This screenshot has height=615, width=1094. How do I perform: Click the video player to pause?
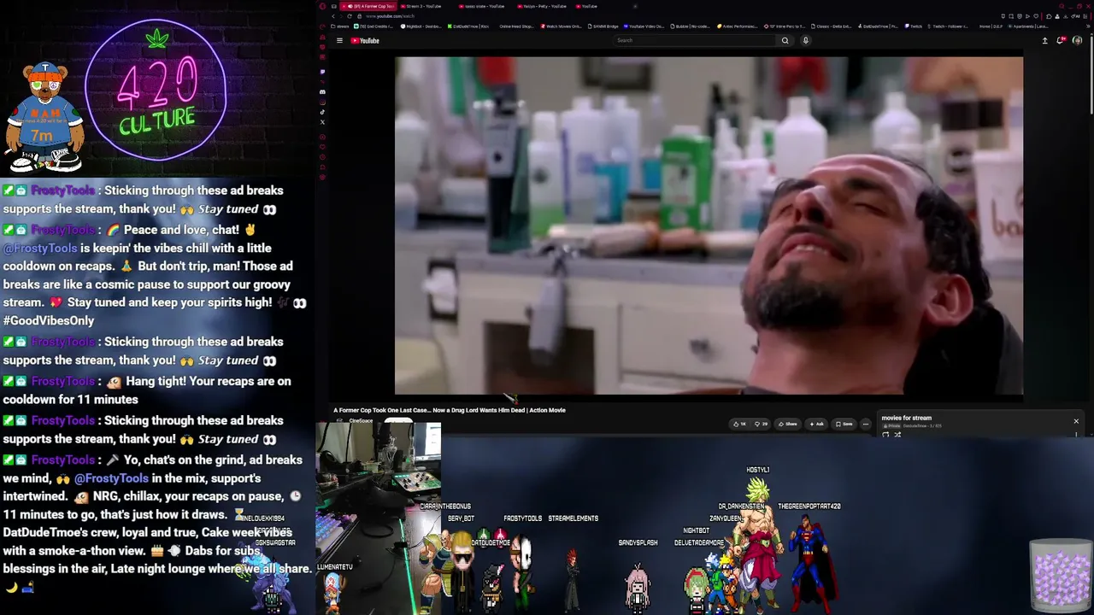[709, 225]
